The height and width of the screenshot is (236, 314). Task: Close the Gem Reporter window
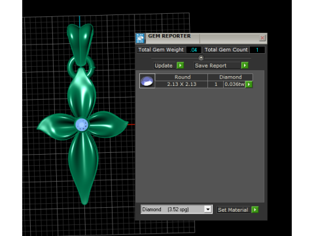262,38
